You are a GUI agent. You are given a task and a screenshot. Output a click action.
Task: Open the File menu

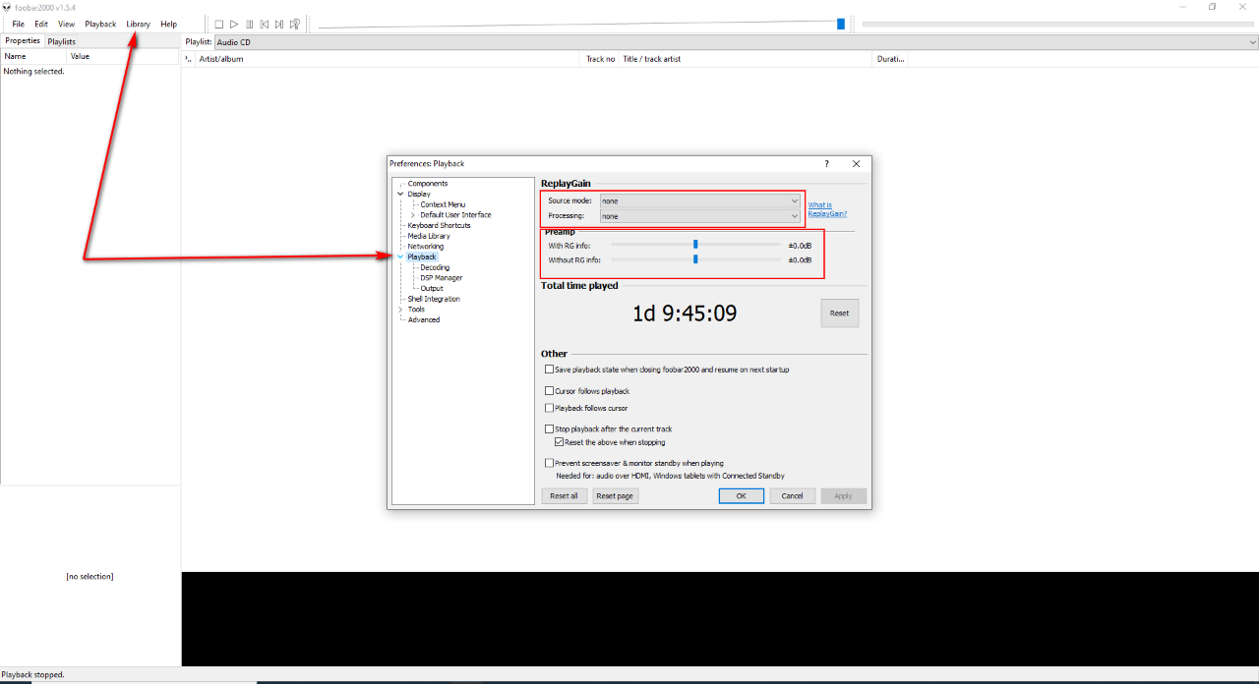(x=18, y=24)
